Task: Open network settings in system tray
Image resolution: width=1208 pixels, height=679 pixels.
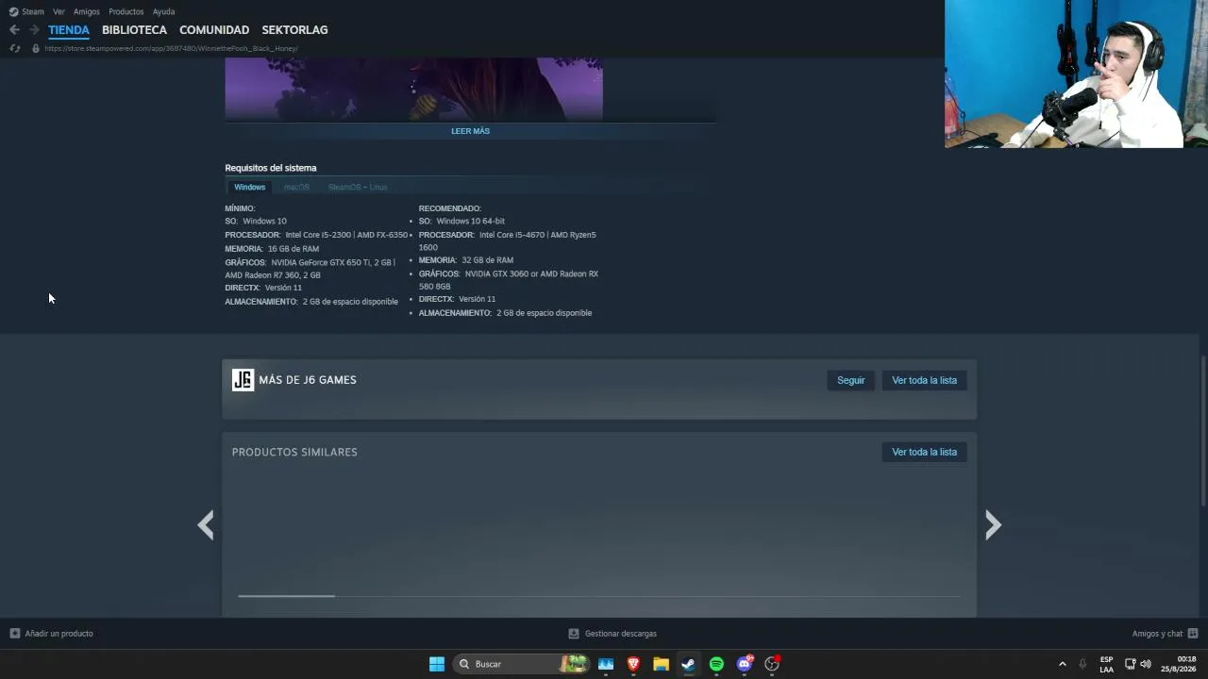Action: [1130, 664]
